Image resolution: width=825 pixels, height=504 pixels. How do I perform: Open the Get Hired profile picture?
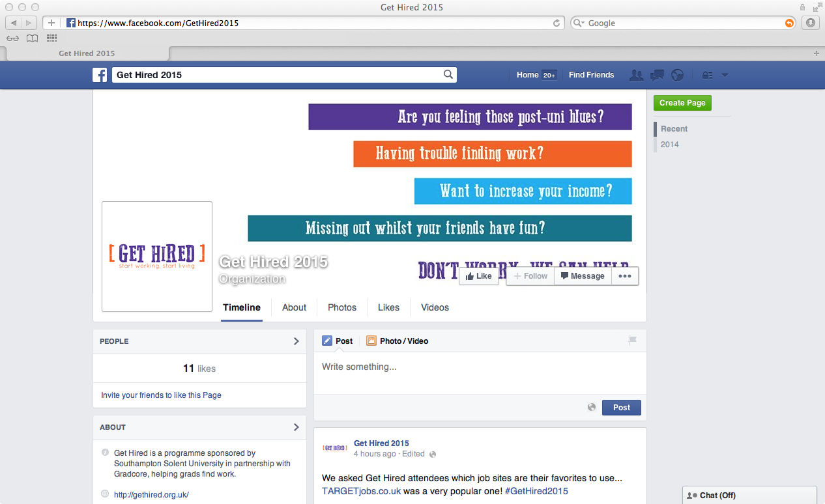click(x=157, y=257)
